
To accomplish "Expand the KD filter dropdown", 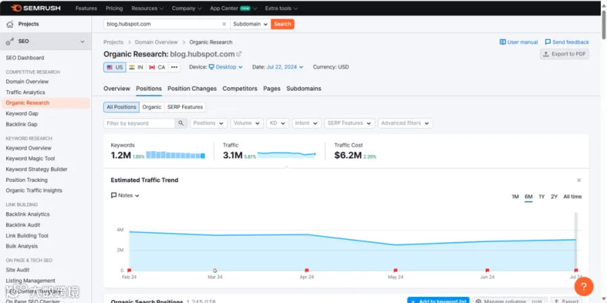I will point(278,123).
